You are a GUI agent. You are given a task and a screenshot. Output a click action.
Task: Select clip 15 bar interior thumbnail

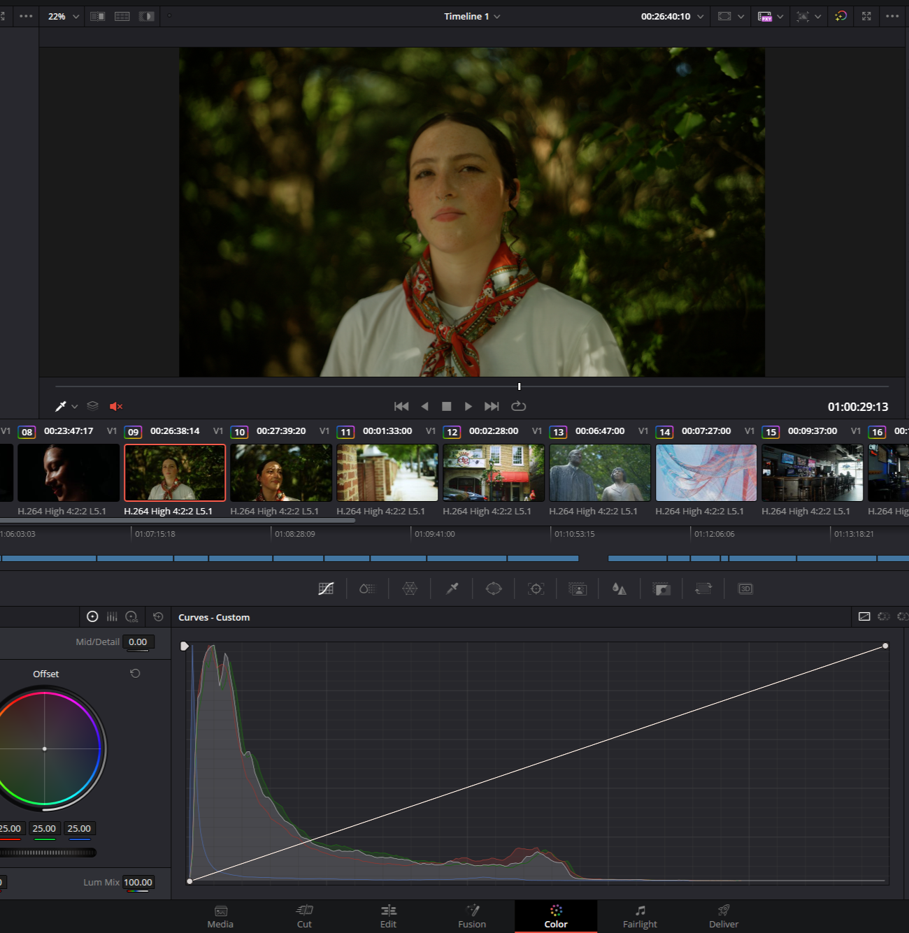pyautogui.click(x=813, y=472)
